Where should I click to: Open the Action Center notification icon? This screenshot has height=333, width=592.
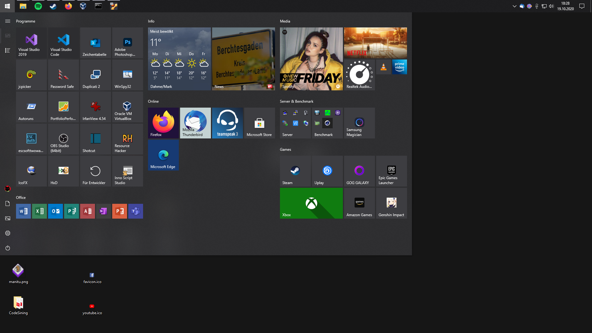click(582, 6)
